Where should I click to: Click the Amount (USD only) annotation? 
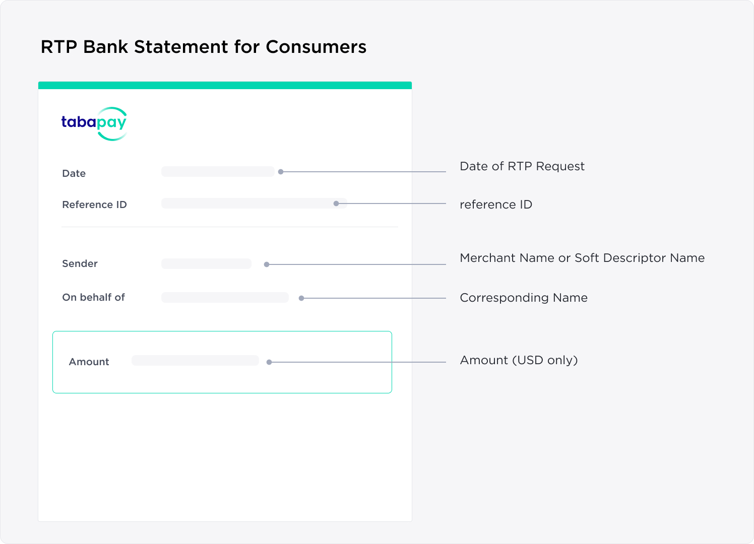pos(519,360)
